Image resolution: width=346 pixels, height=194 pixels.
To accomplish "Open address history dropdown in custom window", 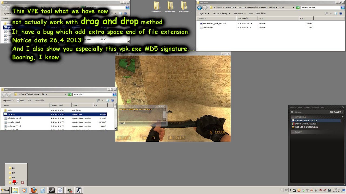I will pos(293,8).
